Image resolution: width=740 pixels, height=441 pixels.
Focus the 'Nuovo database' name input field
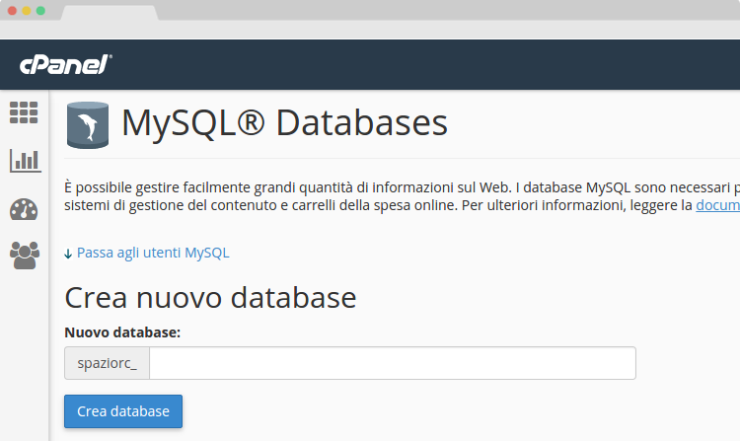[392, 363]
